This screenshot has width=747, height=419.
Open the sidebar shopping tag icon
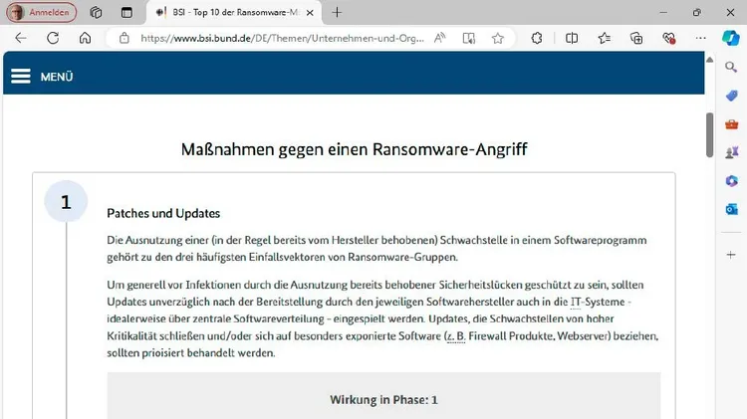tap(731, 96)
